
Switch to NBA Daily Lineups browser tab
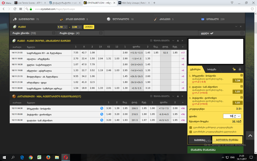[134, 3]
